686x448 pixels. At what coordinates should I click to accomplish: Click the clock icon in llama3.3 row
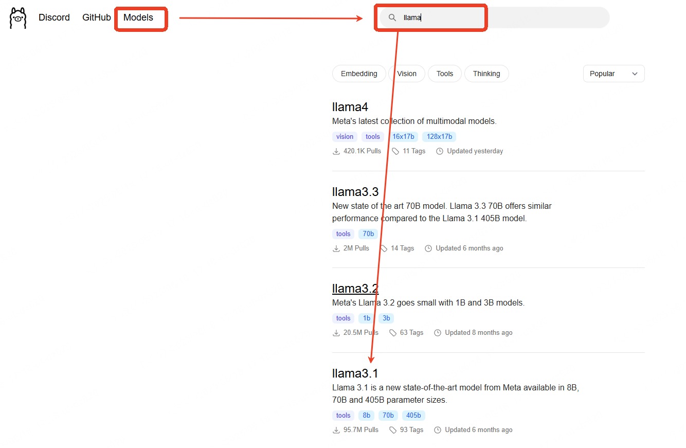(x=428, y=248)
